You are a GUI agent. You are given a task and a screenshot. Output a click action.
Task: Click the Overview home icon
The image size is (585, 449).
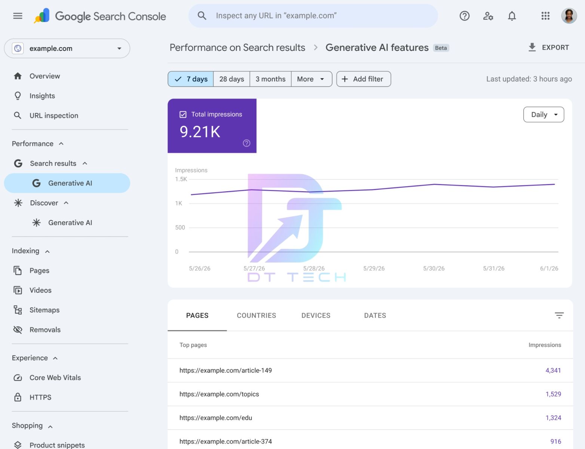tap(18, 76)
